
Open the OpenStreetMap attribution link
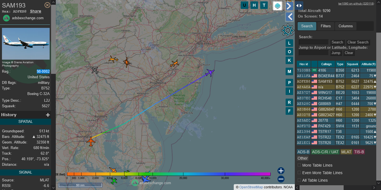pyautogui.click(x=251, y=187)
